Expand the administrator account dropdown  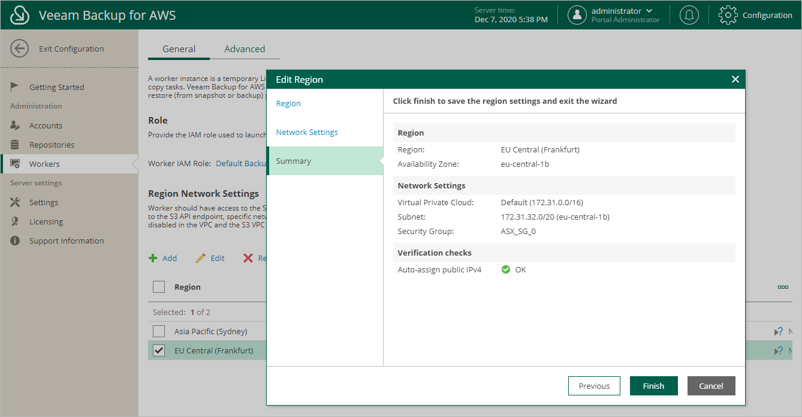pos(649,11)
